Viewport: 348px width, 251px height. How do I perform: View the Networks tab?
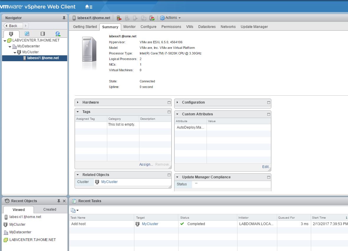(228, 27)
